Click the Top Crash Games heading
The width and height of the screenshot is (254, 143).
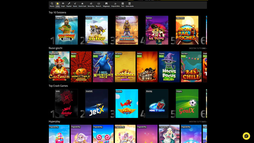pyautogui.click(x=58, y=86)
